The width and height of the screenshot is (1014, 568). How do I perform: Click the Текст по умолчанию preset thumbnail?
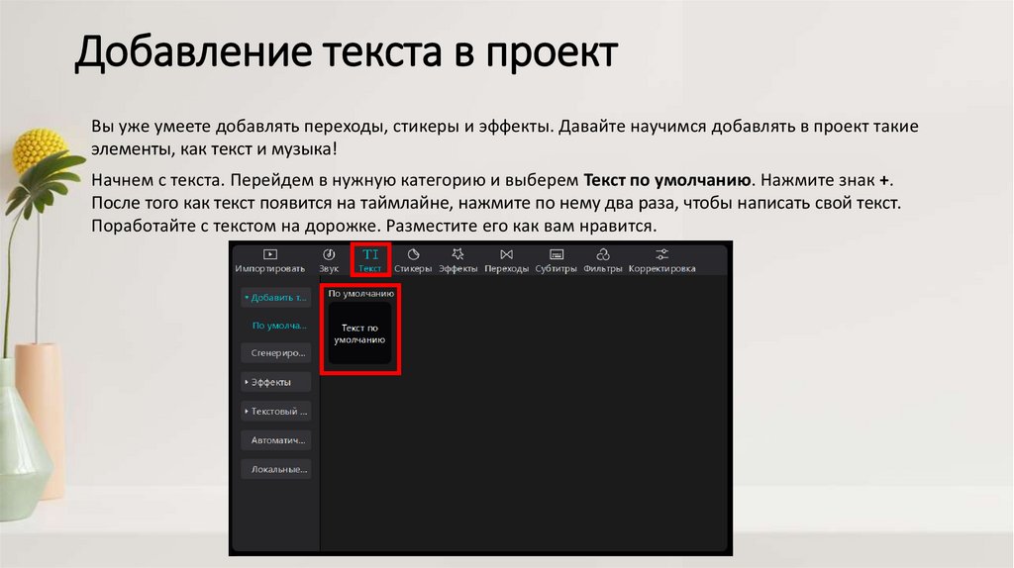(x=361, y=333)
